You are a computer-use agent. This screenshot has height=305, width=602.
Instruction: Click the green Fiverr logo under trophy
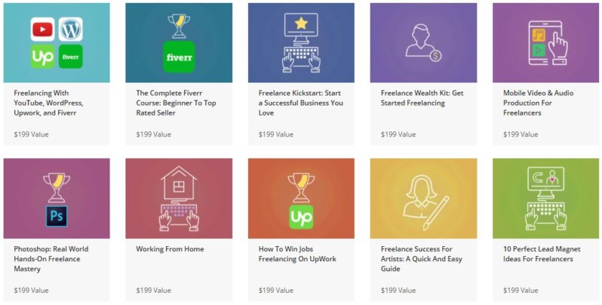178,56
